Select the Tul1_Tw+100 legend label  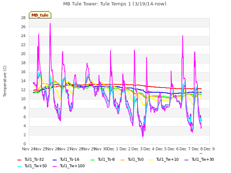pyautogui.click(x=72, y=166)
